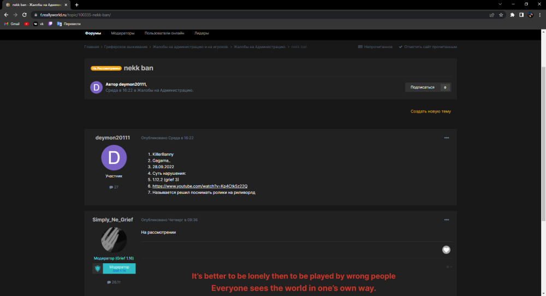546x296 pixels.
Task: Mark site read via Отметить сайт прочитанным
Action: coord(428,47)
